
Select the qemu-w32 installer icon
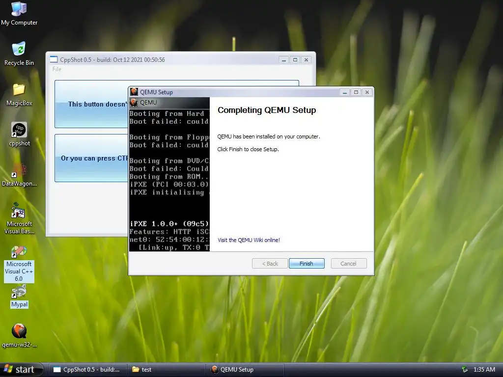click(19, 336)
